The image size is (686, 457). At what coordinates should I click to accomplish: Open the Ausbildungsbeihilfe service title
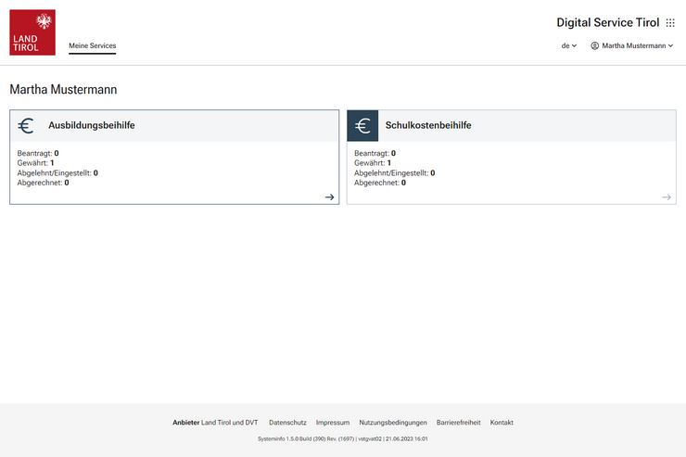coord(92,125)
